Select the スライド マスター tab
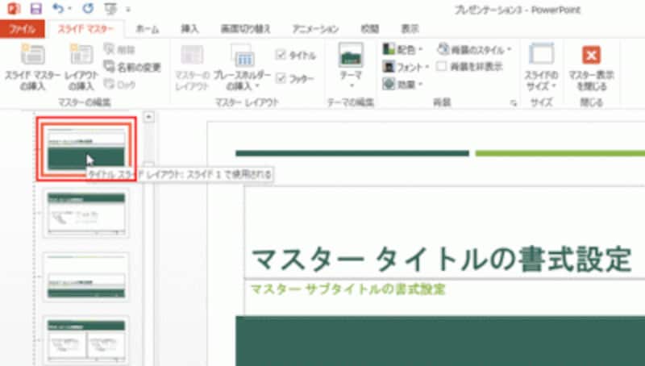The height and width of the screenshot is (366, 645). tap(85, 29)
